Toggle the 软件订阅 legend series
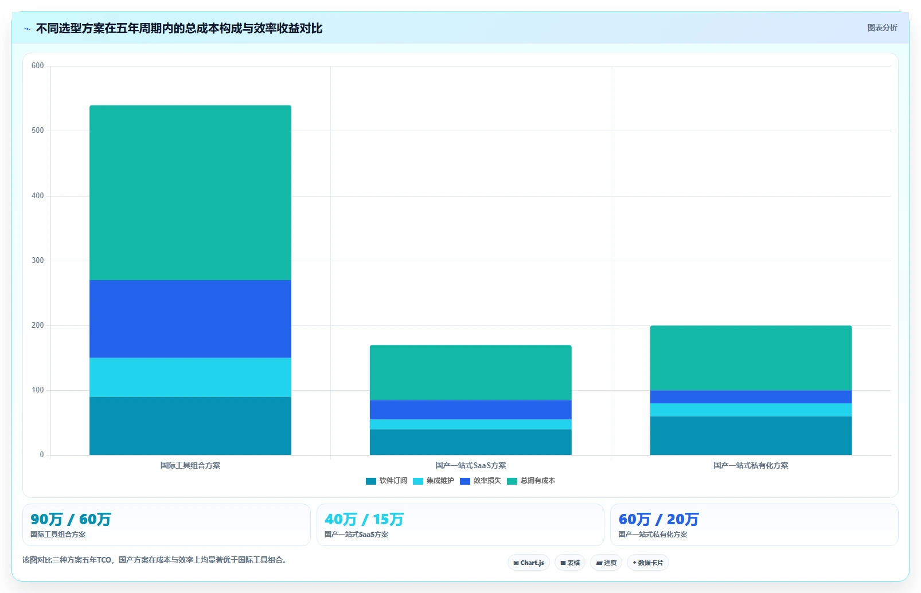 387,481
